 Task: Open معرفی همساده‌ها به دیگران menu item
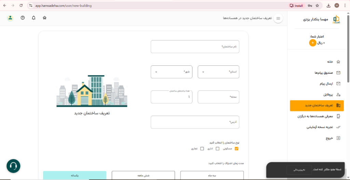click(x=315, y=116)
